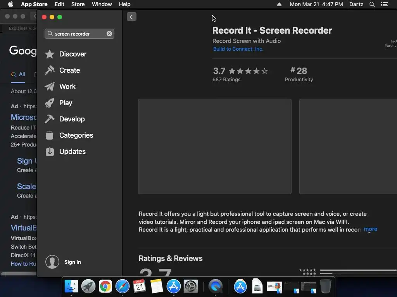The image size is (397, 297).
Task: Click in the screen recorder search field
Action: tap(79, 34)
